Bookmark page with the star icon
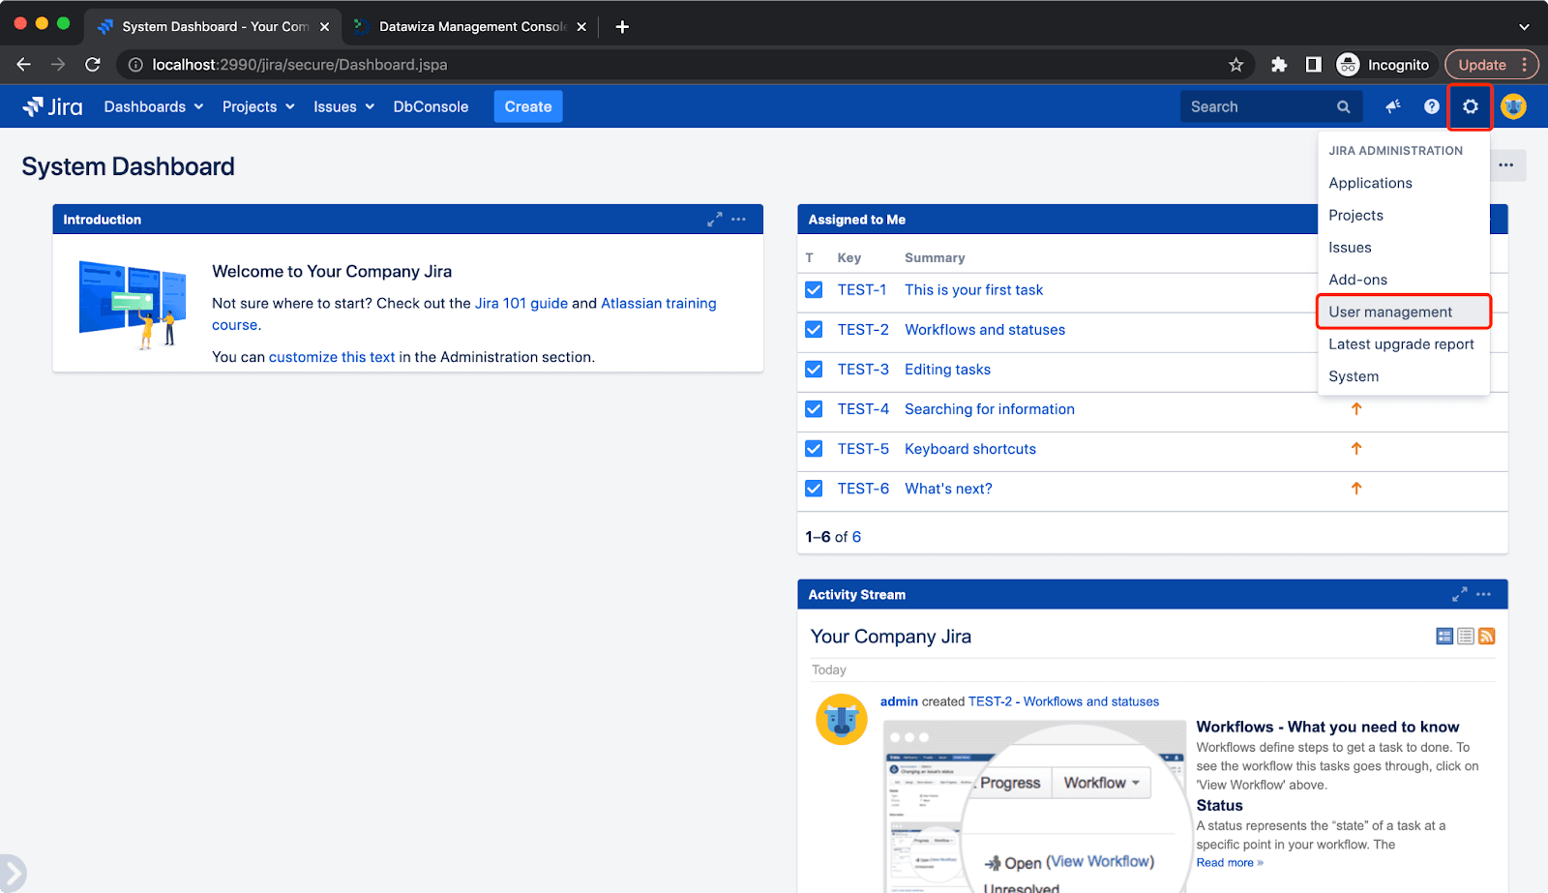 click(x=1235, y=65)
